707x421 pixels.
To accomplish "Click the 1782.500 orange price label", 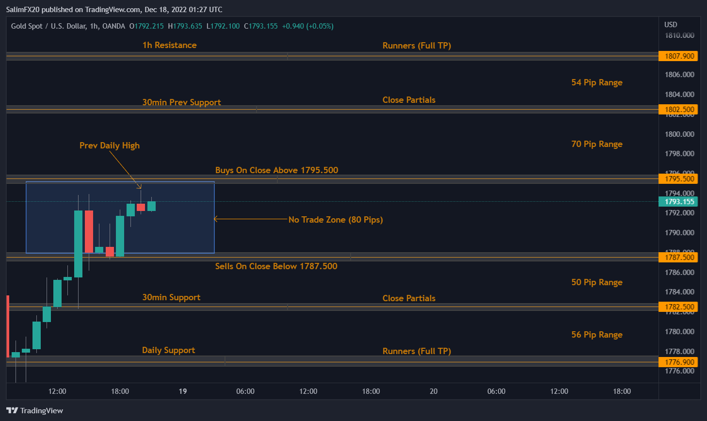I will 678,307.
